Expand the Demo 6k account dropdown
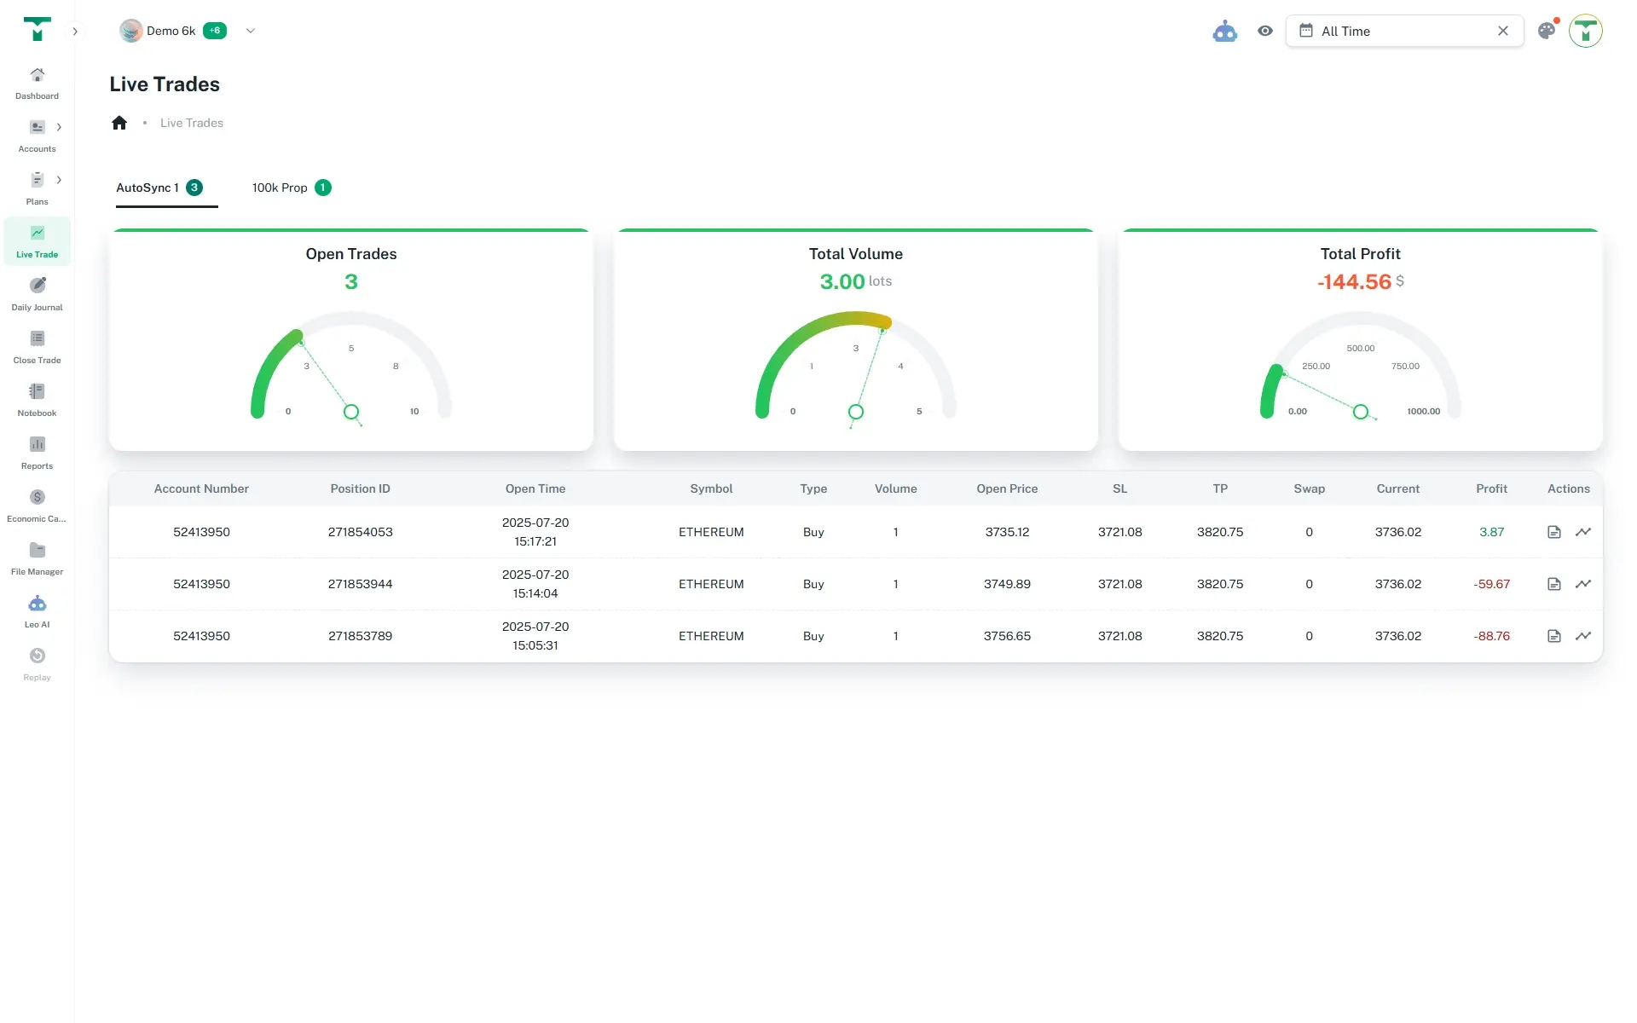Image resolution: width=1637 pixels, height=1023 pixels. [x=250, y=31]
